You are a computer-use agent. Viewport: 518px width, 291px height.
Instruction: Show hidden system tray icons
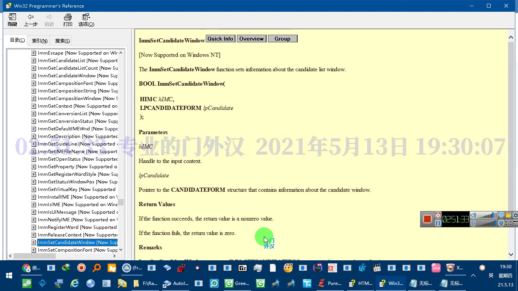point(473,275)
